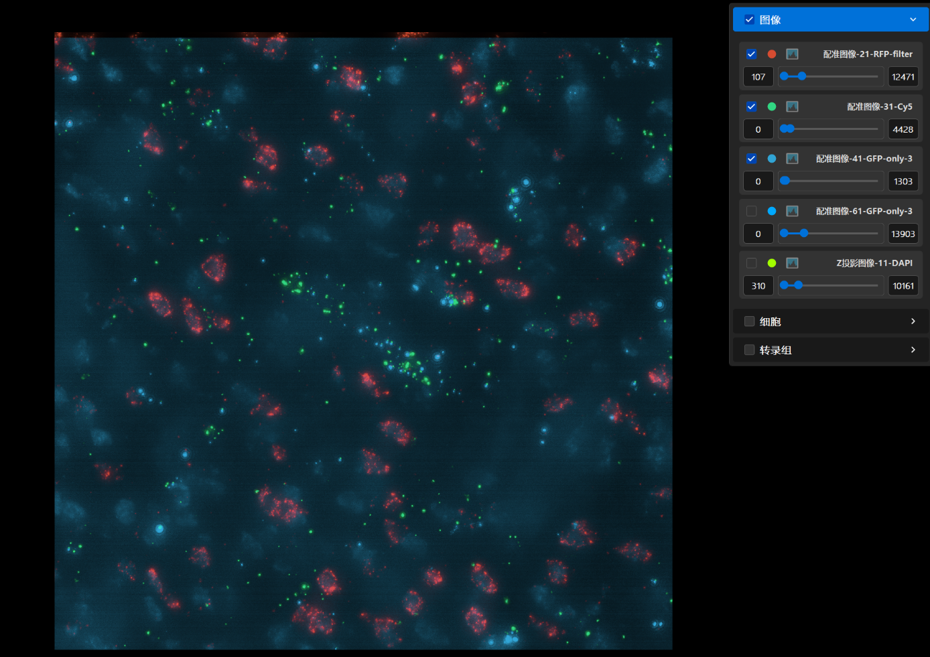Image resolution: width=930 pixels, height=657 pixels.
Task: Open histogram icon for Z投影图像-11-DAPI
Action: click(792, 263)
